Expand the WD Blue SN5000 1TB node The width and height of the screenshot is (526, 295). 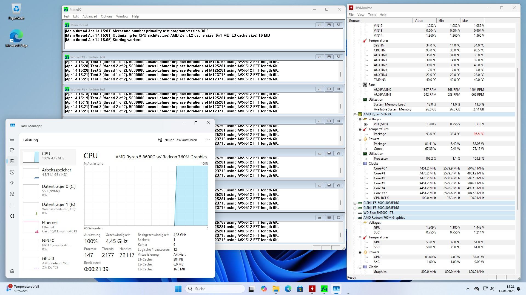tap(355, 213)
